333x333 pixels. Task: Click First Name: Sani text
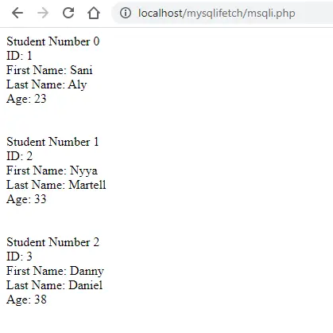49,70
